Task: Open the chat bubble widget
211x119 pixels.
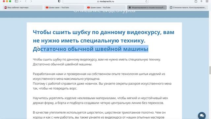Action: [202, 115]
